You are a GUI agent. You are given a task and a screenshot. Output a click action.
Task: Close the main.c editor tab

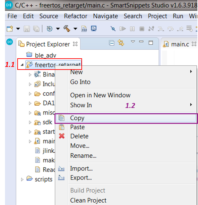(x=194, y=44)
